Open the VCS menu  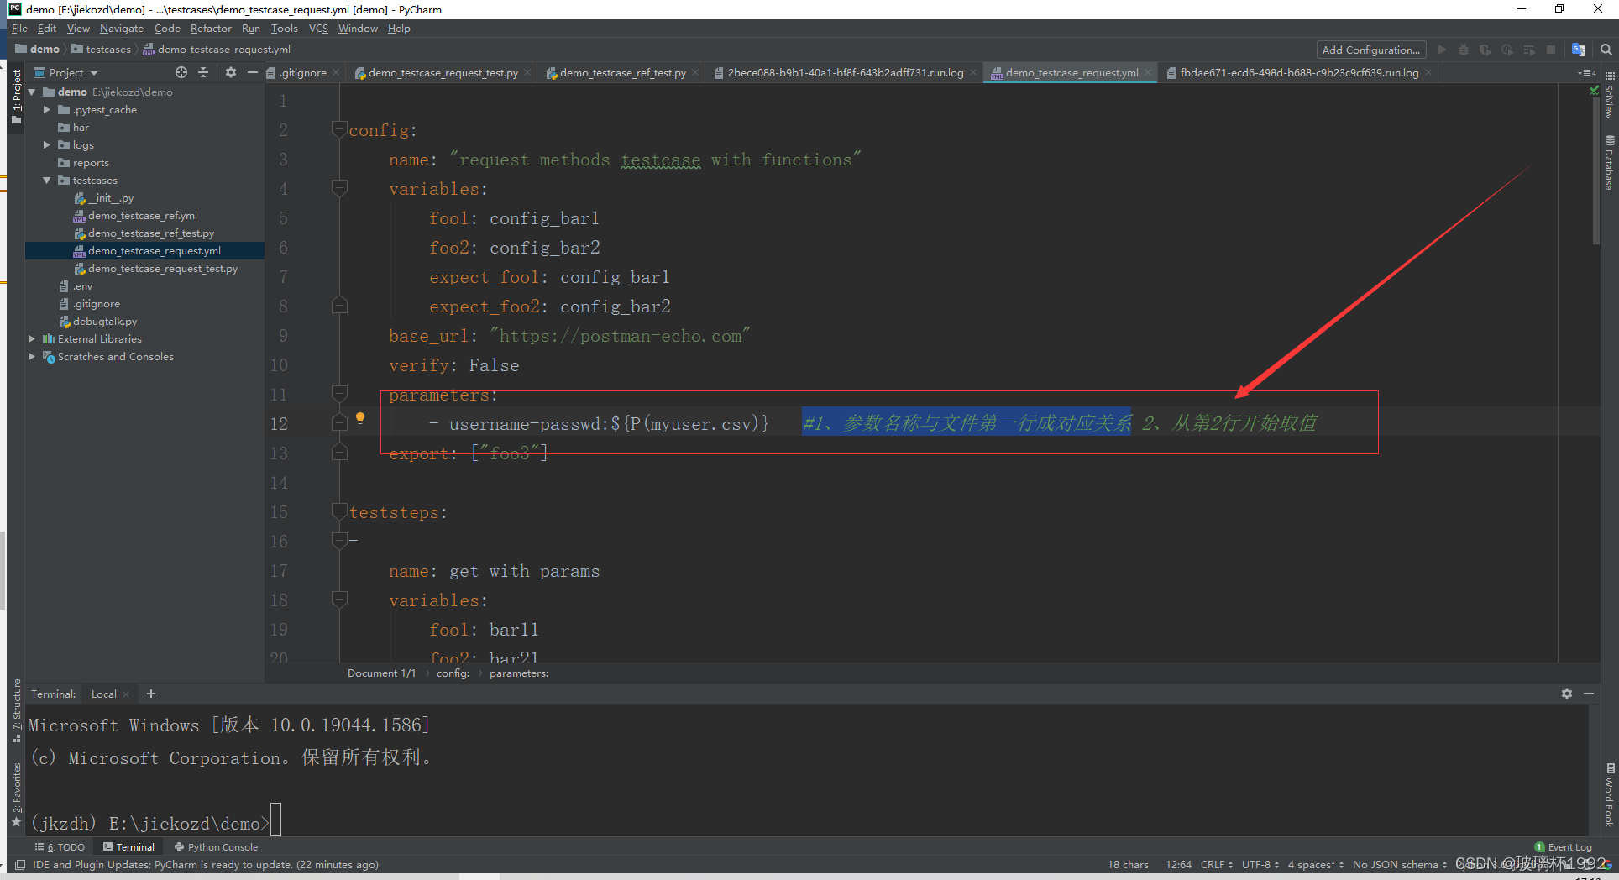click(318, 29)
